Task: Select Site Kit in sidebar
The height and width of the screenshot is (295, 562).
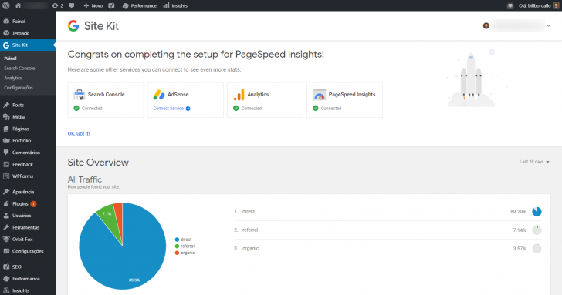Action: [x=28, y=45]
